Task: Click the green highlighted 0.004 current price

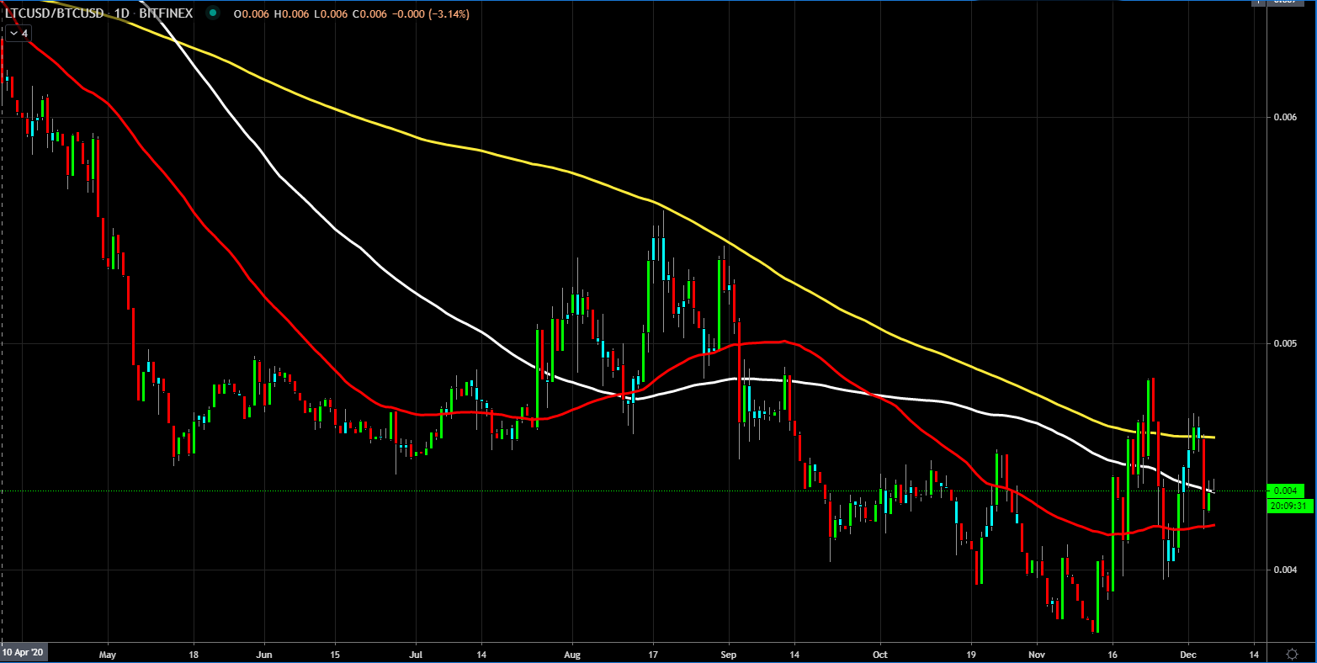Action: pos(1286,491)
